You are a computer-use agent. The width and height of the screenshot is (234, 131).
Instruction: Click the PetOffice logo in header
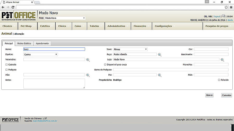[x=18, y=16]
